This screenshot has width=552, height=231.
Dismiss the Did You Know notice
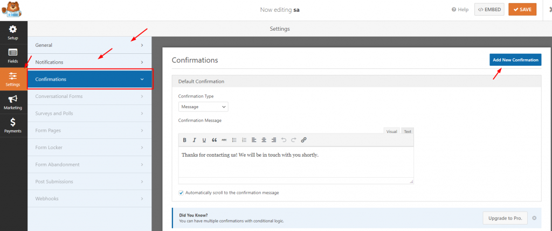(534, 218)
